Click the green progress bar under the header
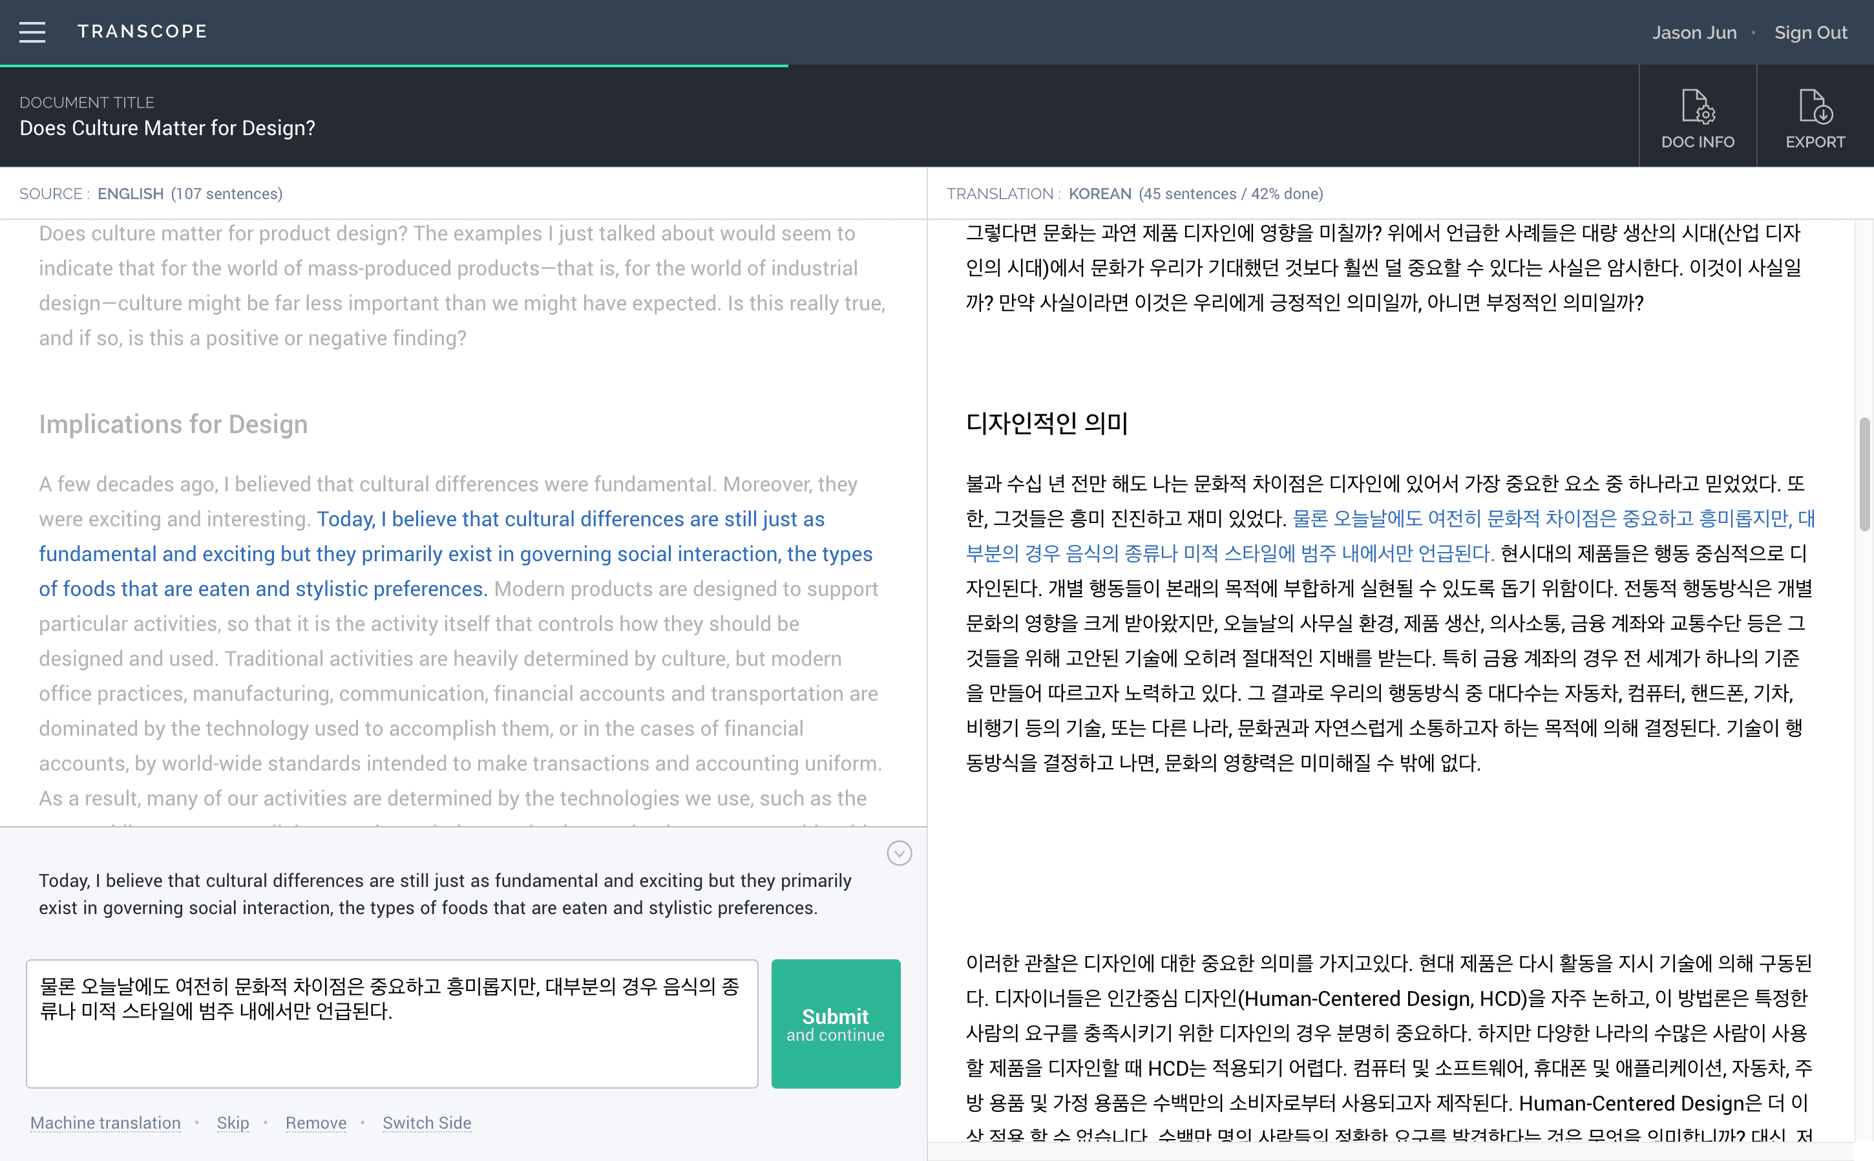1874x1161 pixels. pyautogui.click(x=393, y=68)
